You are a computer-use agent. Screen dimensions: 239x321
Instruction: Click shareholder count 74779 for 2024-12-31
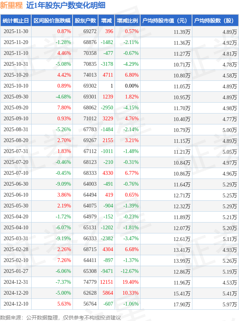[90, 282]
